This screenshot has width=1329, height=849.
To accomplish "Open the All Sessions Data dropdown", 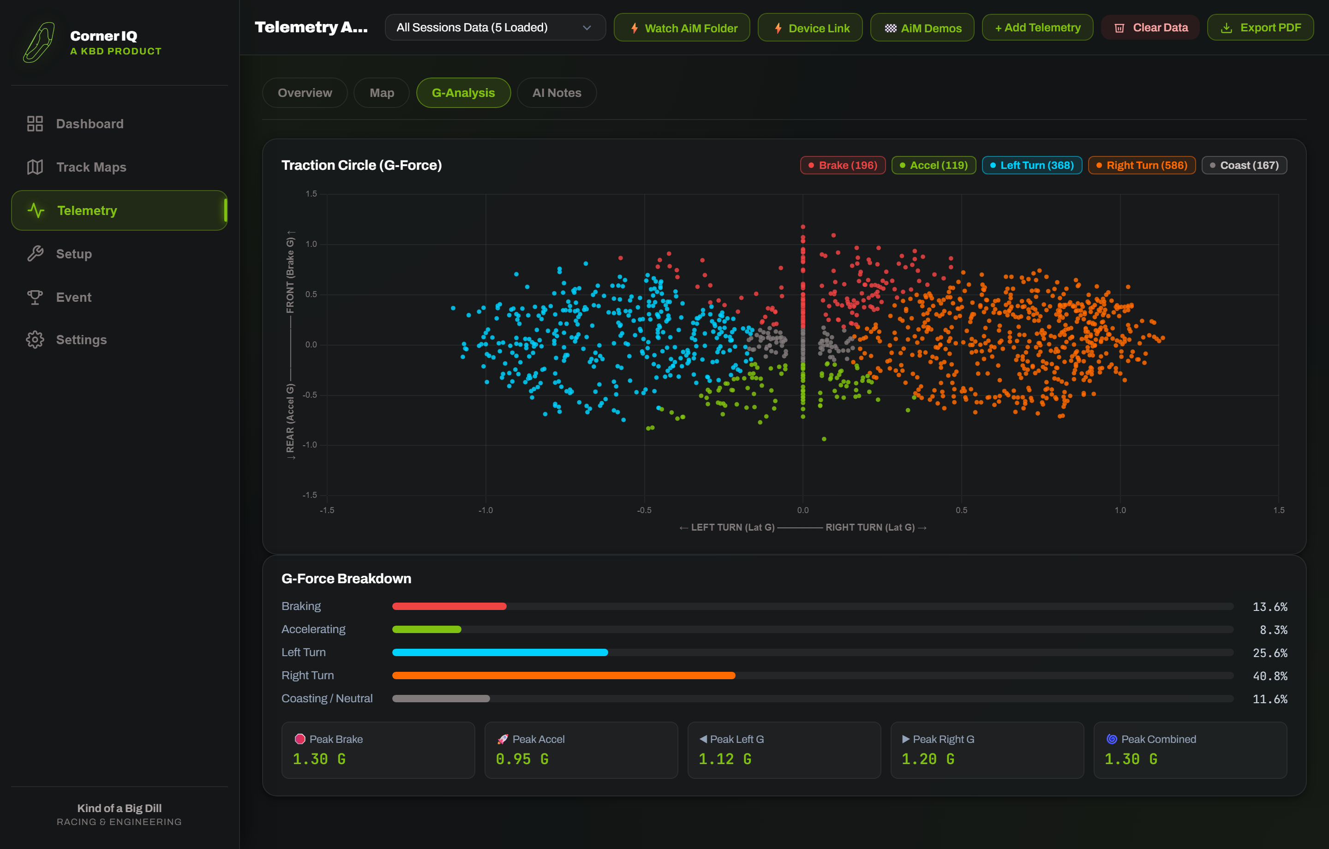I will tap(495, 28).
